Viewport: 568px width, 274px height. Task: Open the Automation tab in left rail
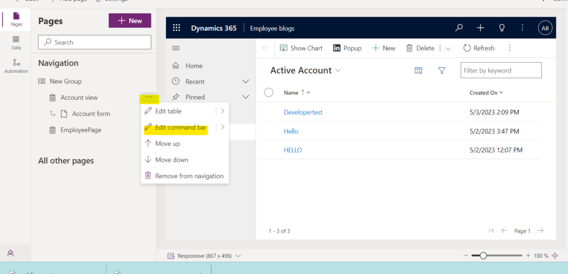16,66
